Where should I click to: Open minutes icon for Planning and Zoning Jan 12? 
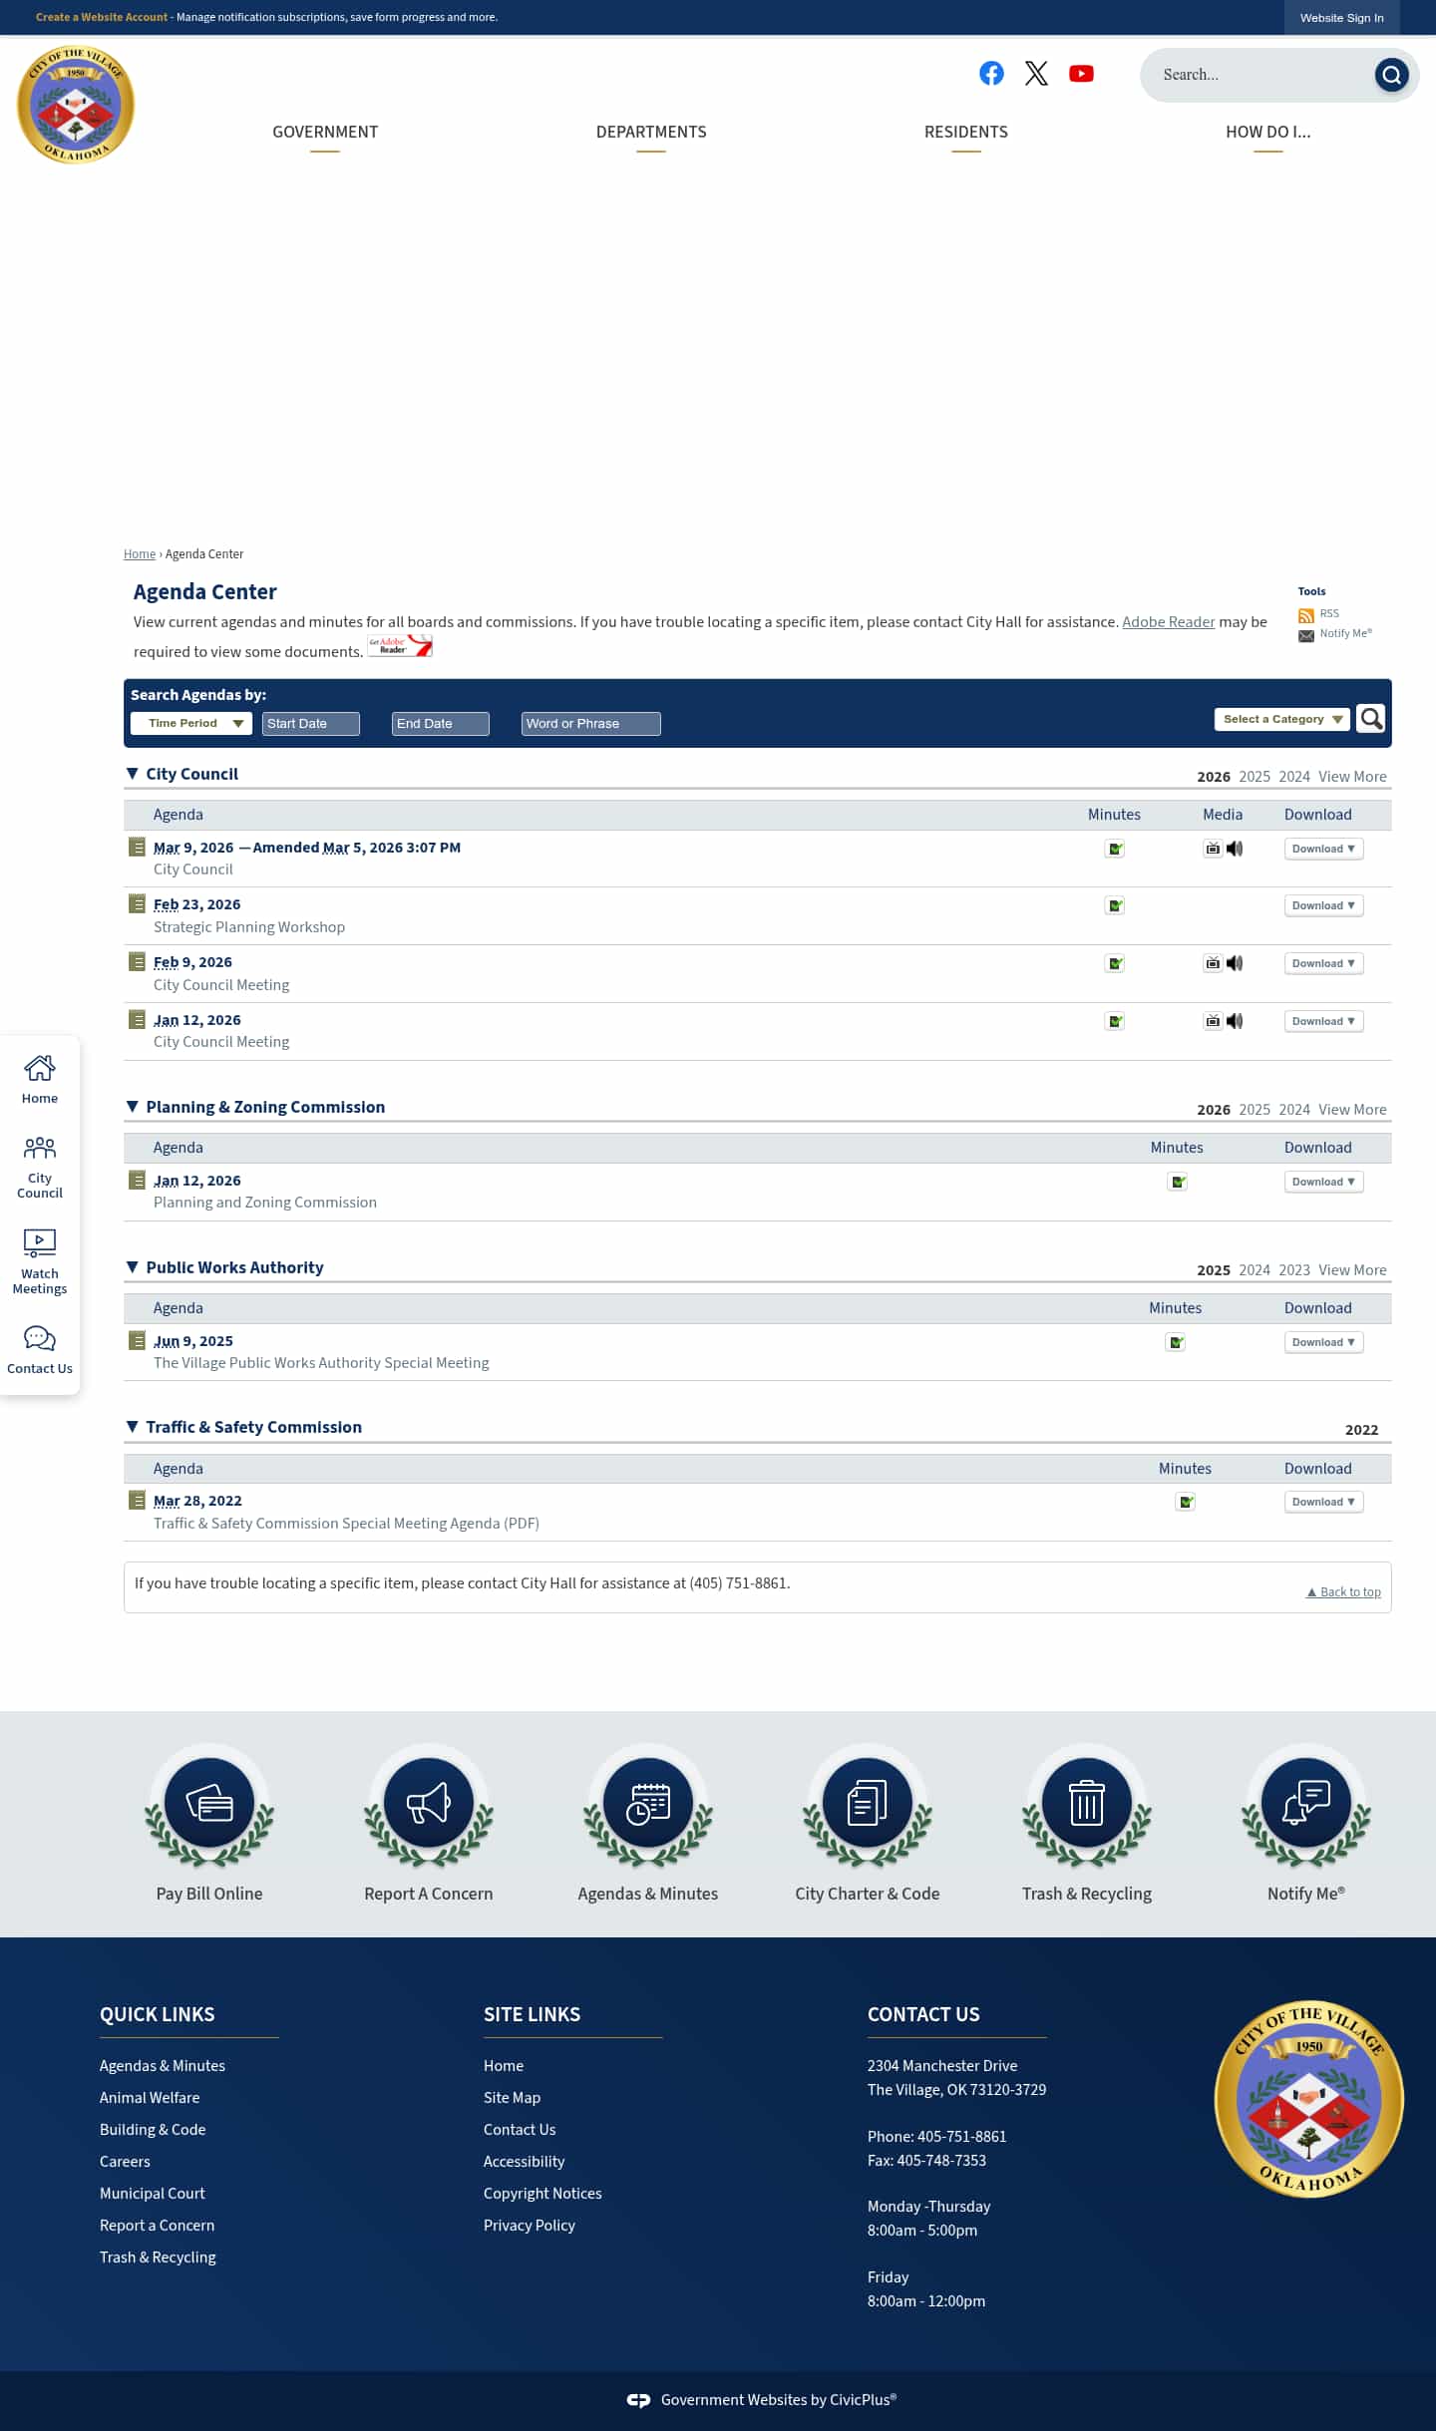point(1178,1182)
